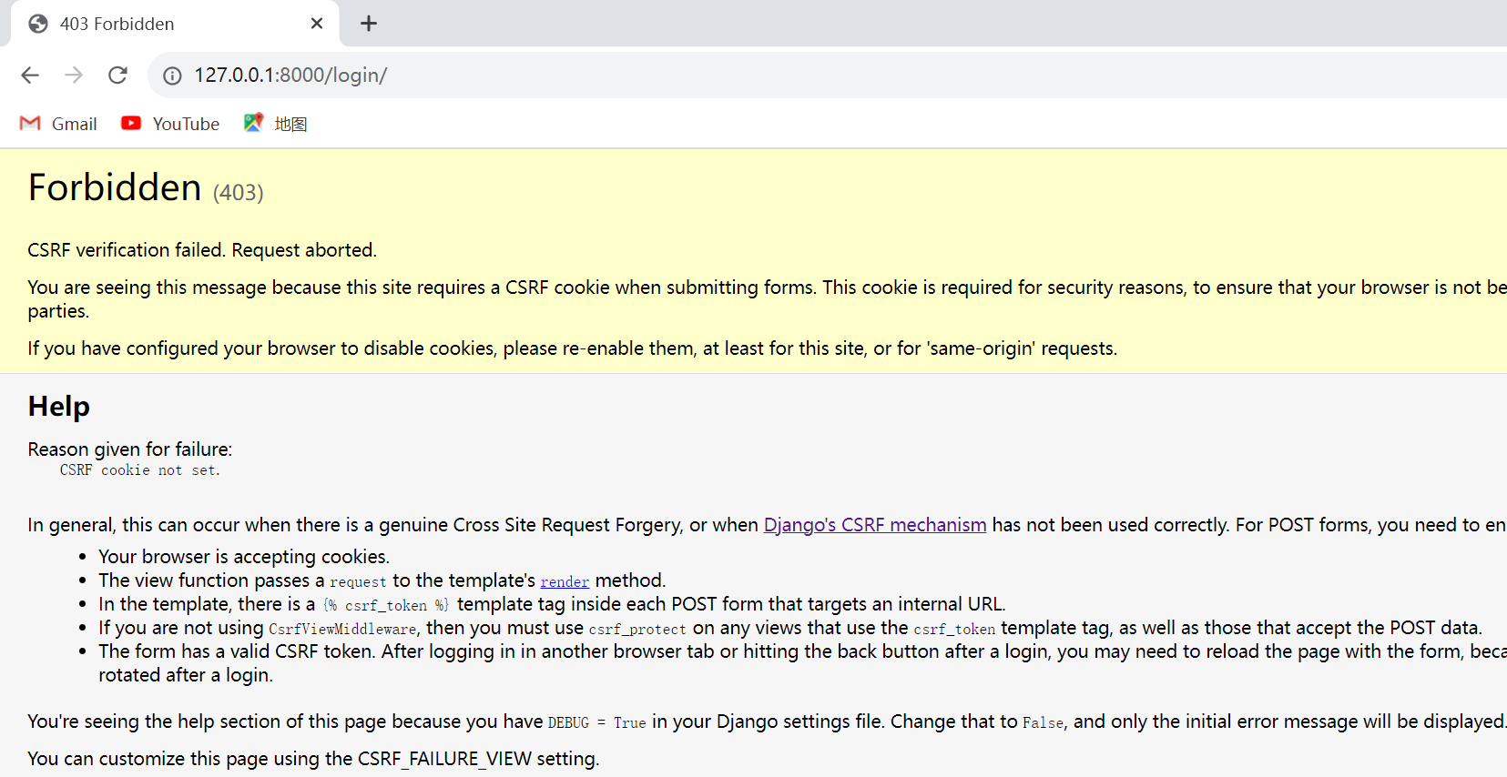Click the 'CSRF cookie not set.' reason text
This screenshot has width=1507, height=777.
point(139,470)
